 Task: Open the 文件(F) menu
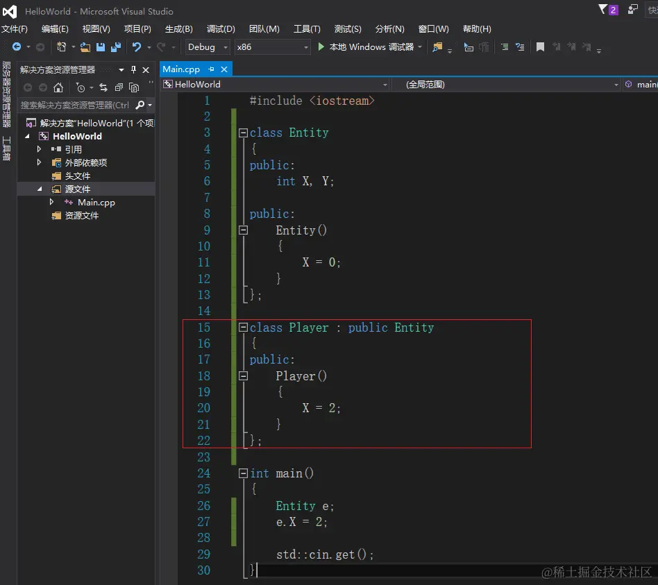[15, 29]
